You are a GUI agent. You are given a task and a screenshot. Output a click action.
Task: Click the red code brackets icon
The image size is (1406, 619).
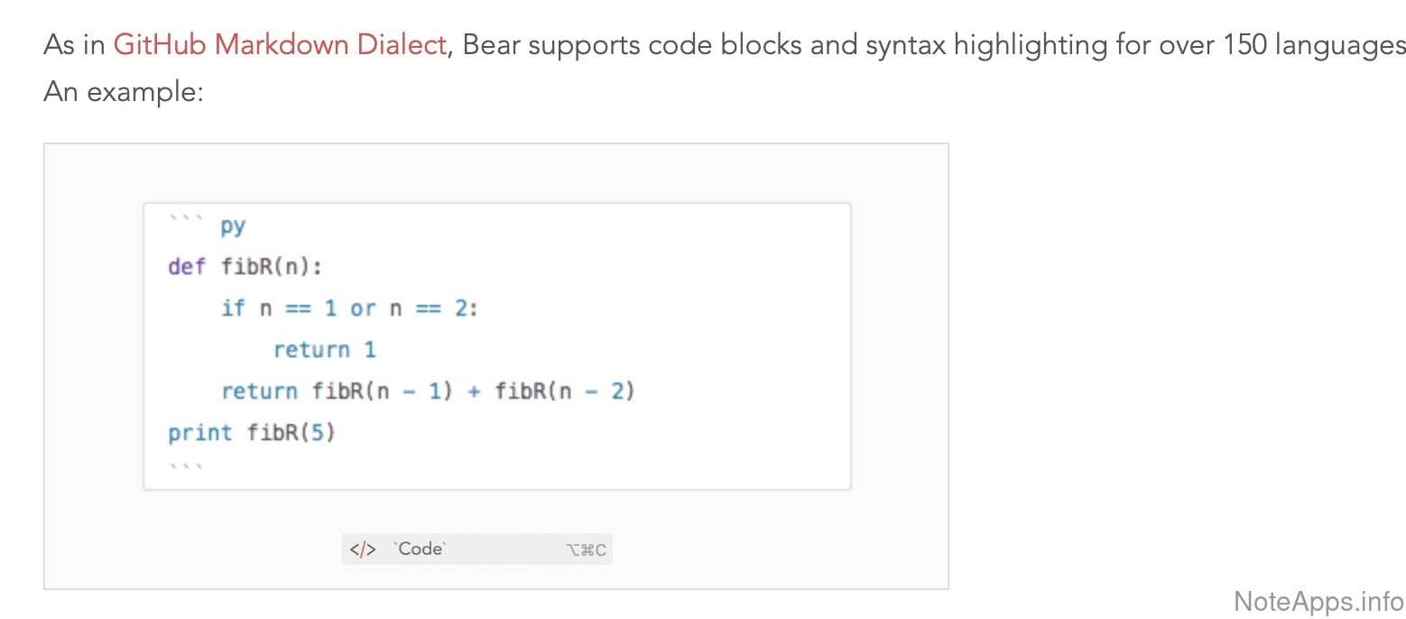[x=362, y=550]
